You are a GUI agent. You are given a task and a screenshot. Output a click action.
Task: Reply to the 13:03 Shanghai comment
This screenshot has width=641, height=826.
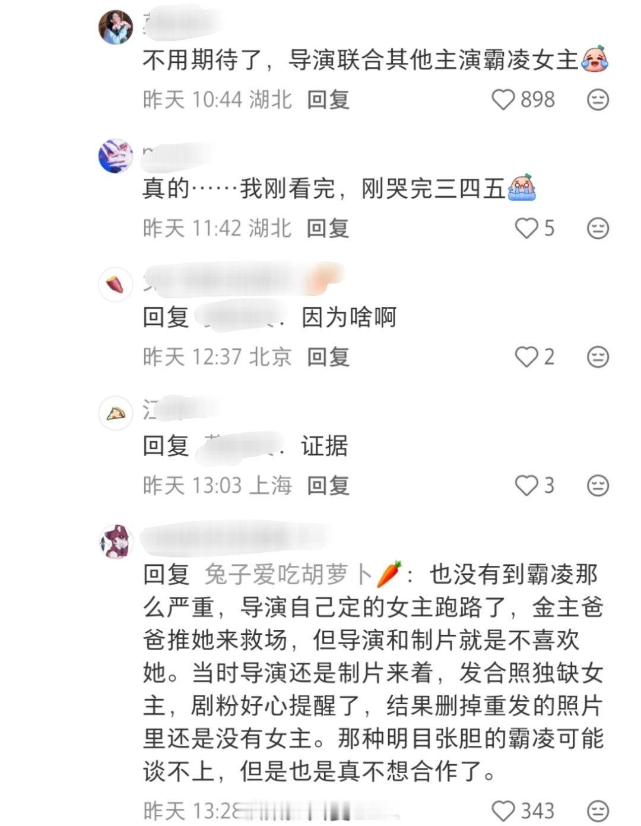tap(328, 486)
